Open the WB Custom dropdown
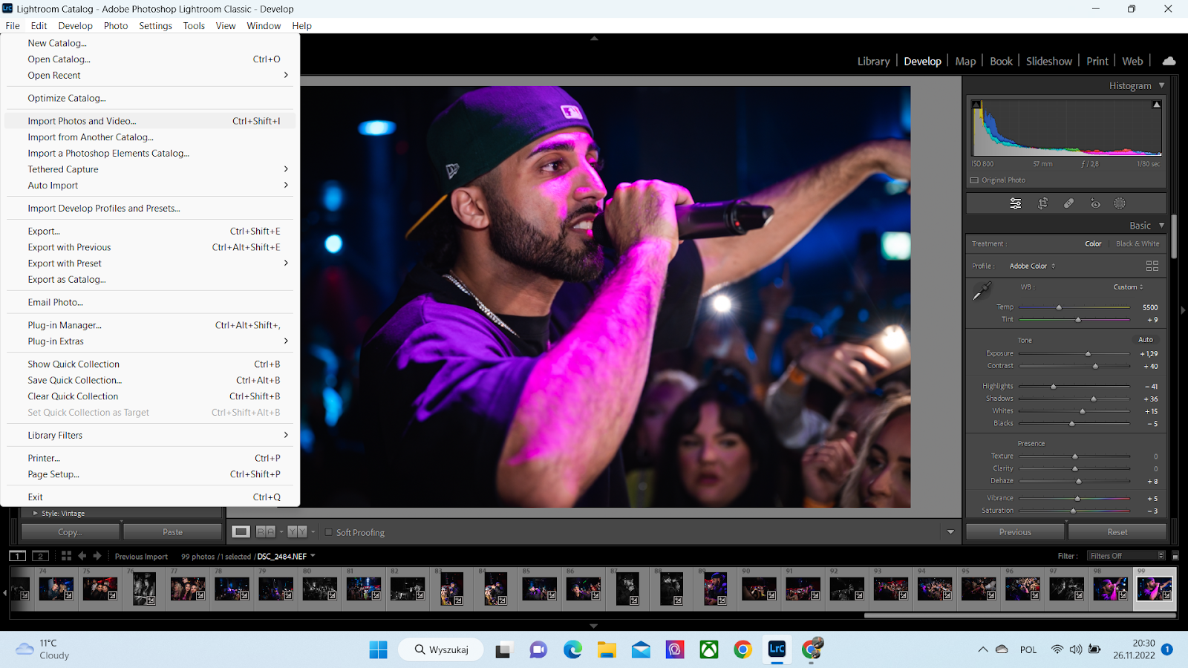The height and width of the screenshot is (668, 1188). point(1128,287)
